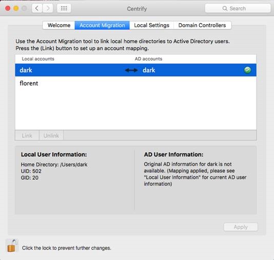Click the AD accounts column header
This screenshot has width=274, height=260.
(148, 59)
